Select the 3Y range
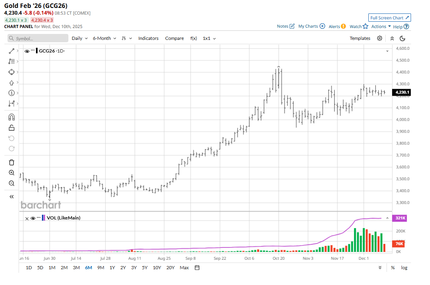The width and height of the screenshot is (430, 285). (134, 268)
